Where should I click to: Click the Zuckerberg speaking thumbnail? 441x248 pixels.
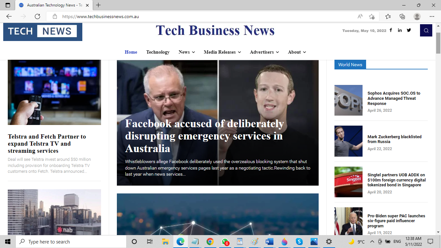pos(348,141)
